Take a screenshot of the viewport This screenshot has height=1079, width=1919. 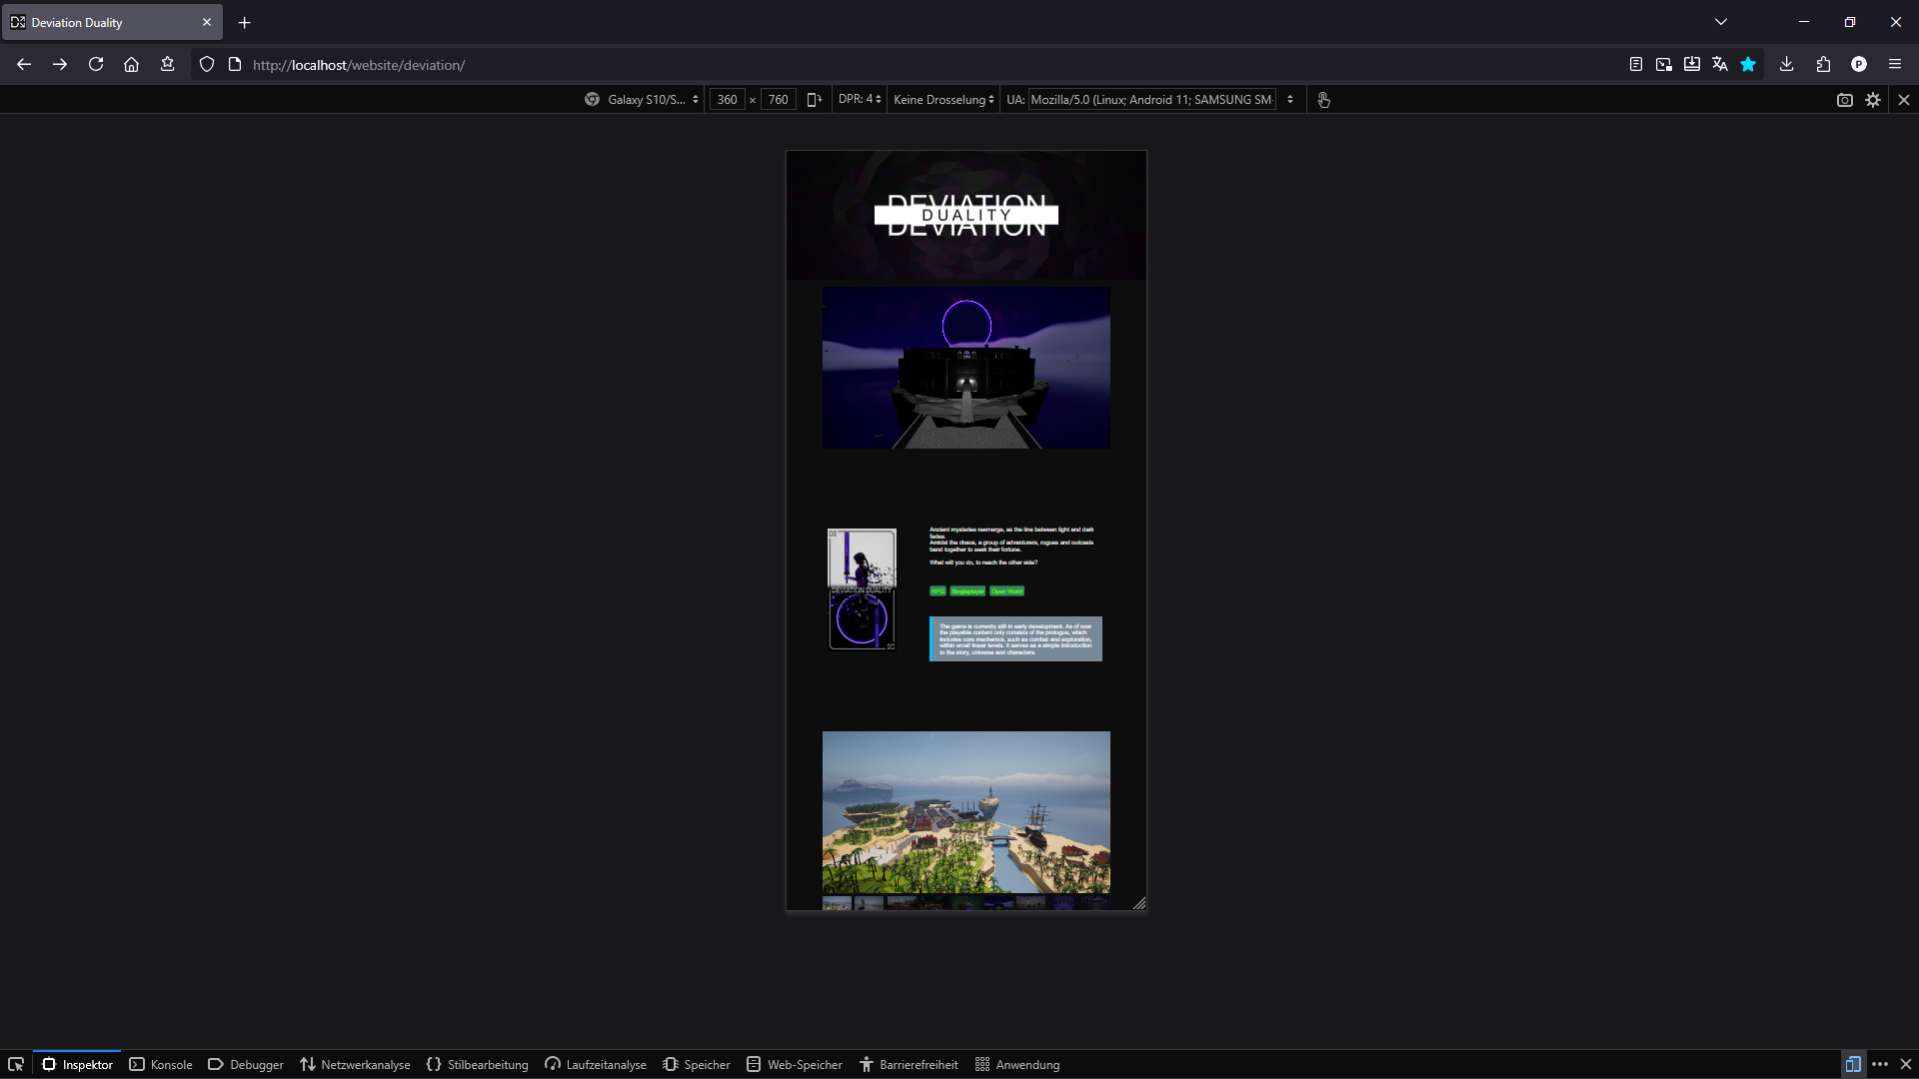click(1844, 100)
